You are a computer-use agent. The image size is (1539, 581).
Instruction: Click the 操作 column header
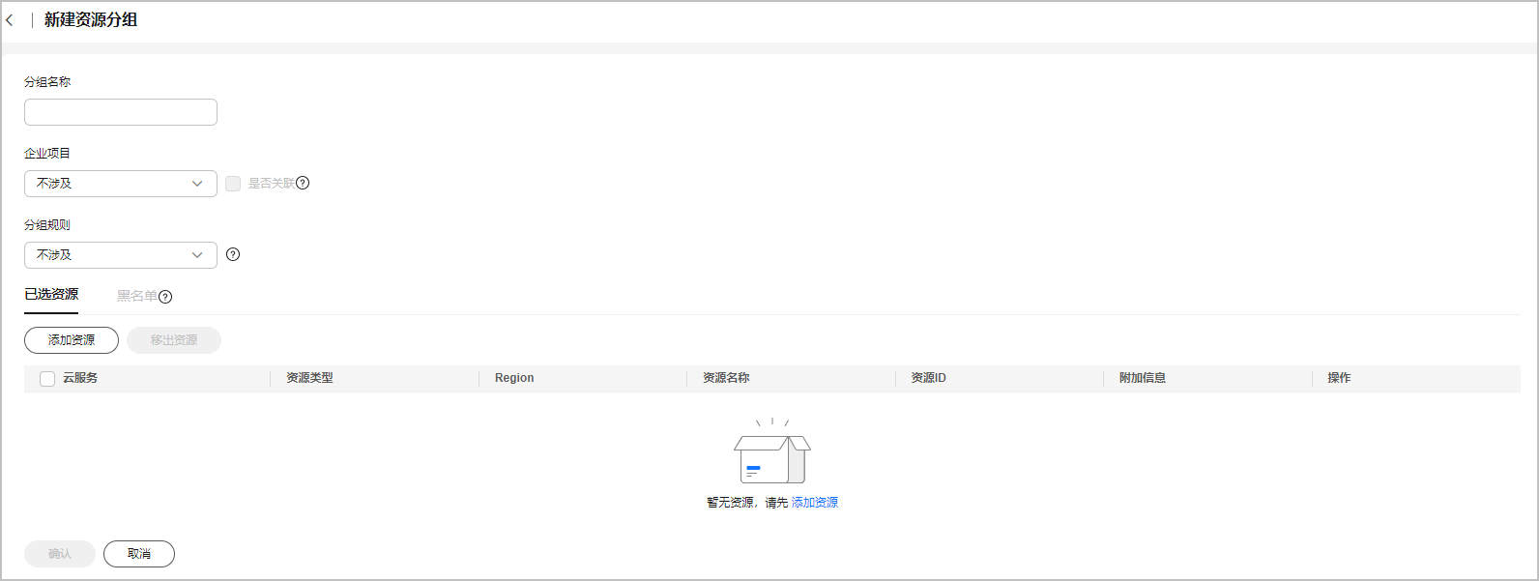pyautogui.click(x=1339, y=378)
